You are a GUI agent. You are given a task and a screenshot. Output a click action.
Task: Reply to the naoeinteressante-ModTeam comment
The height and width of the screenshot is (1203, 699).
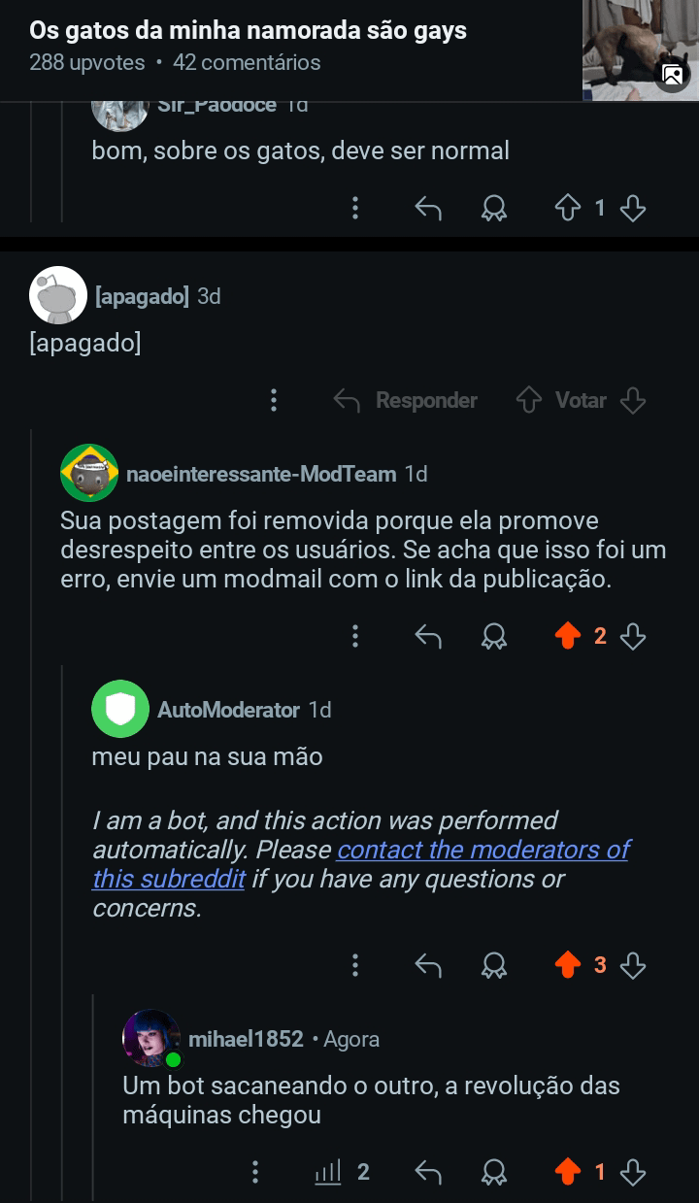428,636
